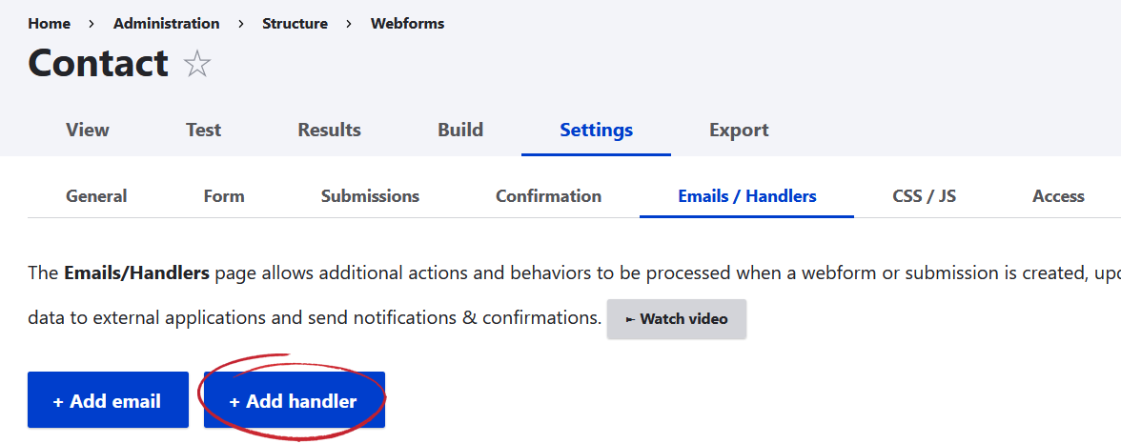Go to Home breadcrumb link

tap(49, 23)
